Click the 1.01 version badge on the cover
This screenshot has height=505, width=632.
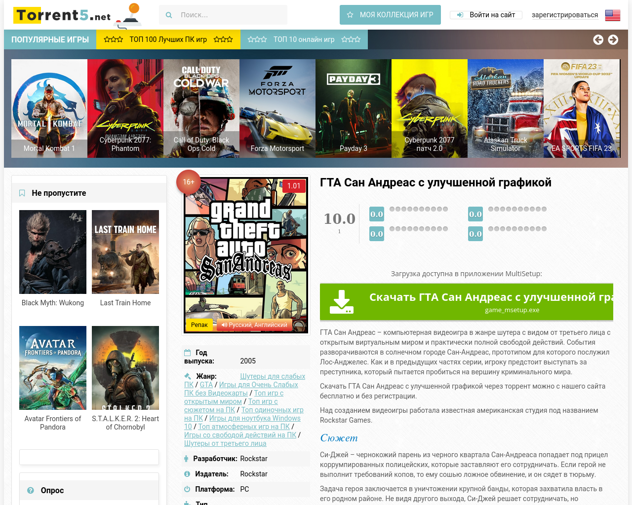click(294, 186)
